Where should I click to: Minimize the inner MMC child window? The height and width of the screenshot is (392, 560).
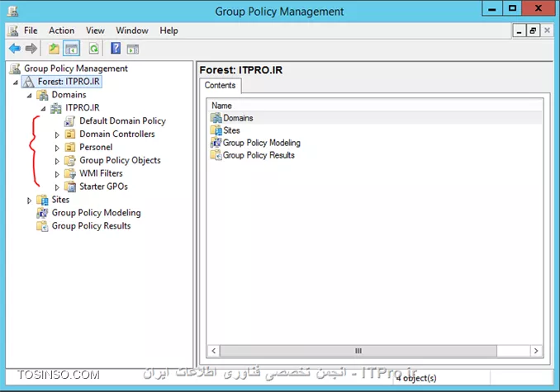coord(519,31)
